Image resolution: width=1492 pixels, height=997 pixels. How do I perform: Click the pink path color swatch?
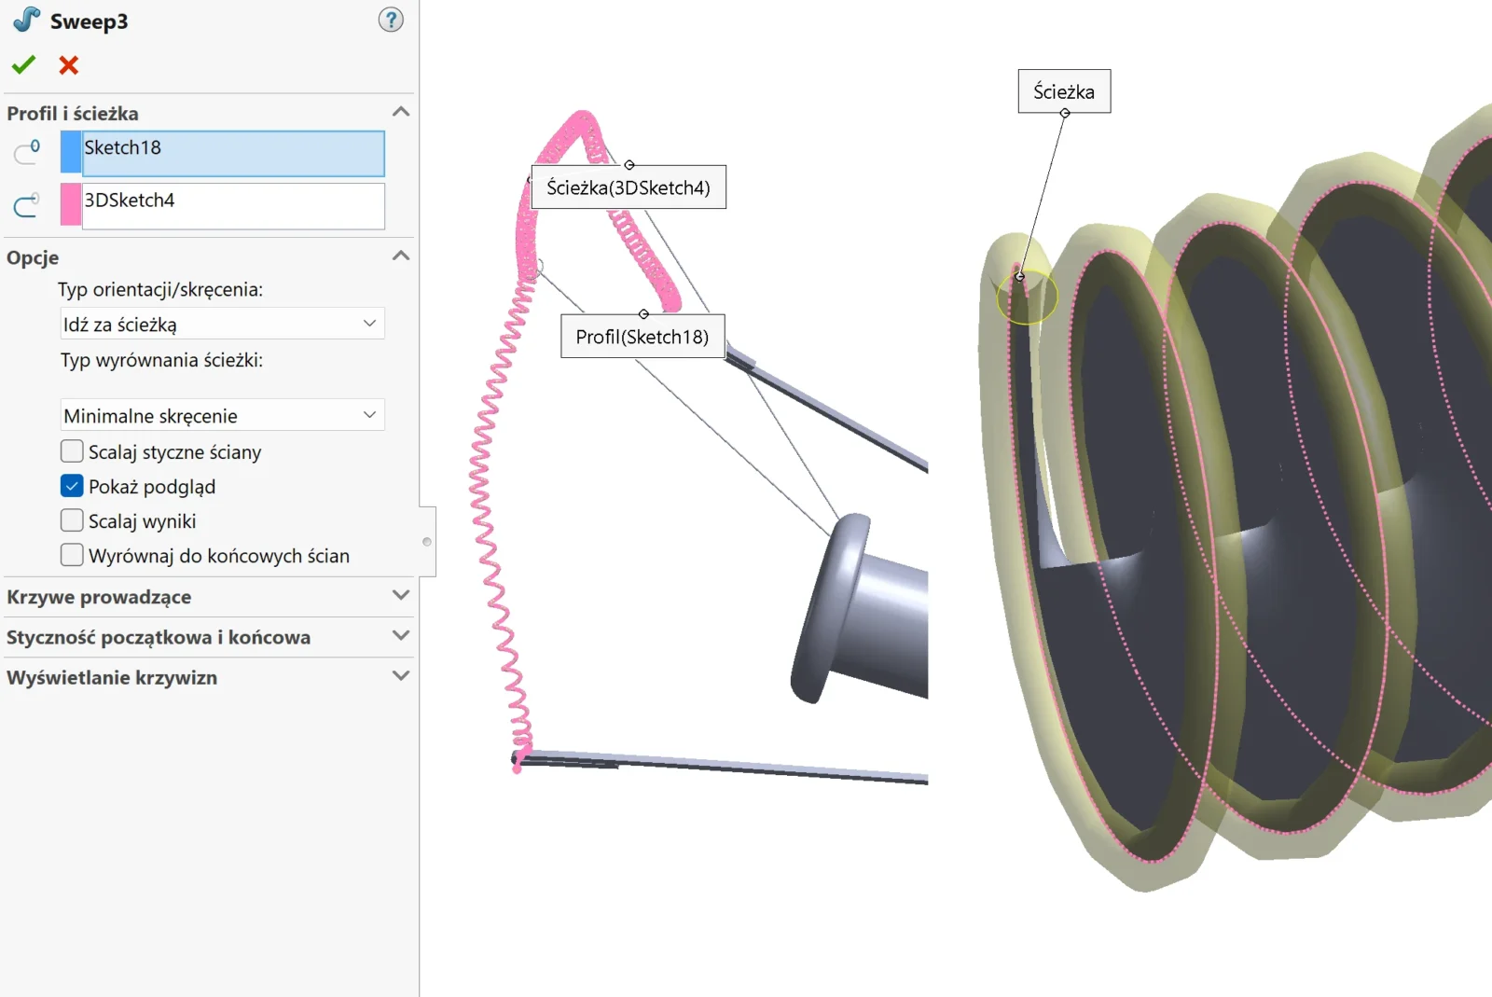point(71,205)
